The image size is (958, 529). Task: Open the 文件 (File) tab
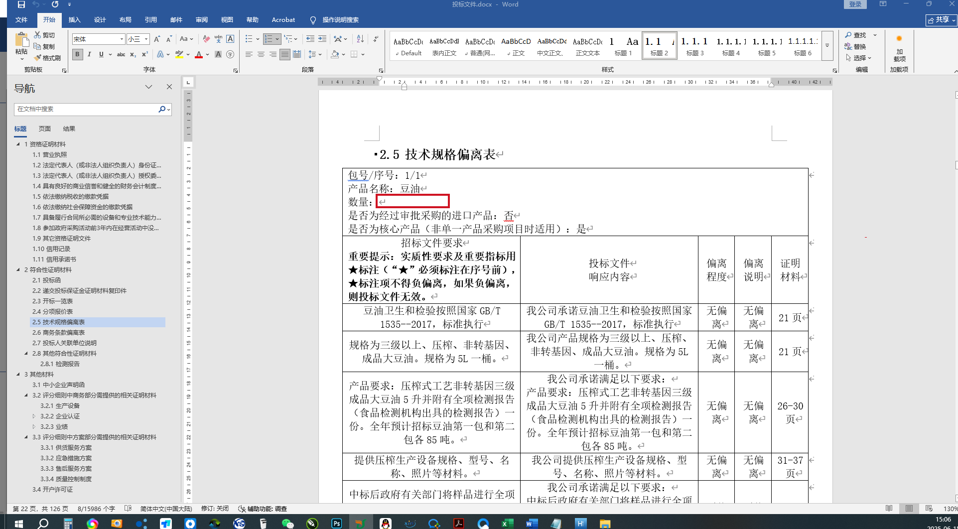21,20
